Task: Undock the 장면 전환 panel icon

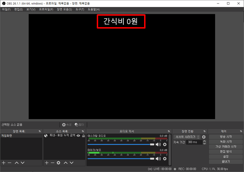Action: tap(204, 131)
